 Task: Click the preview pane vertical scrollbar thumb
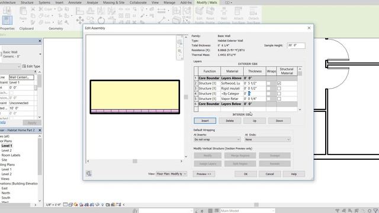coord(186,97)
